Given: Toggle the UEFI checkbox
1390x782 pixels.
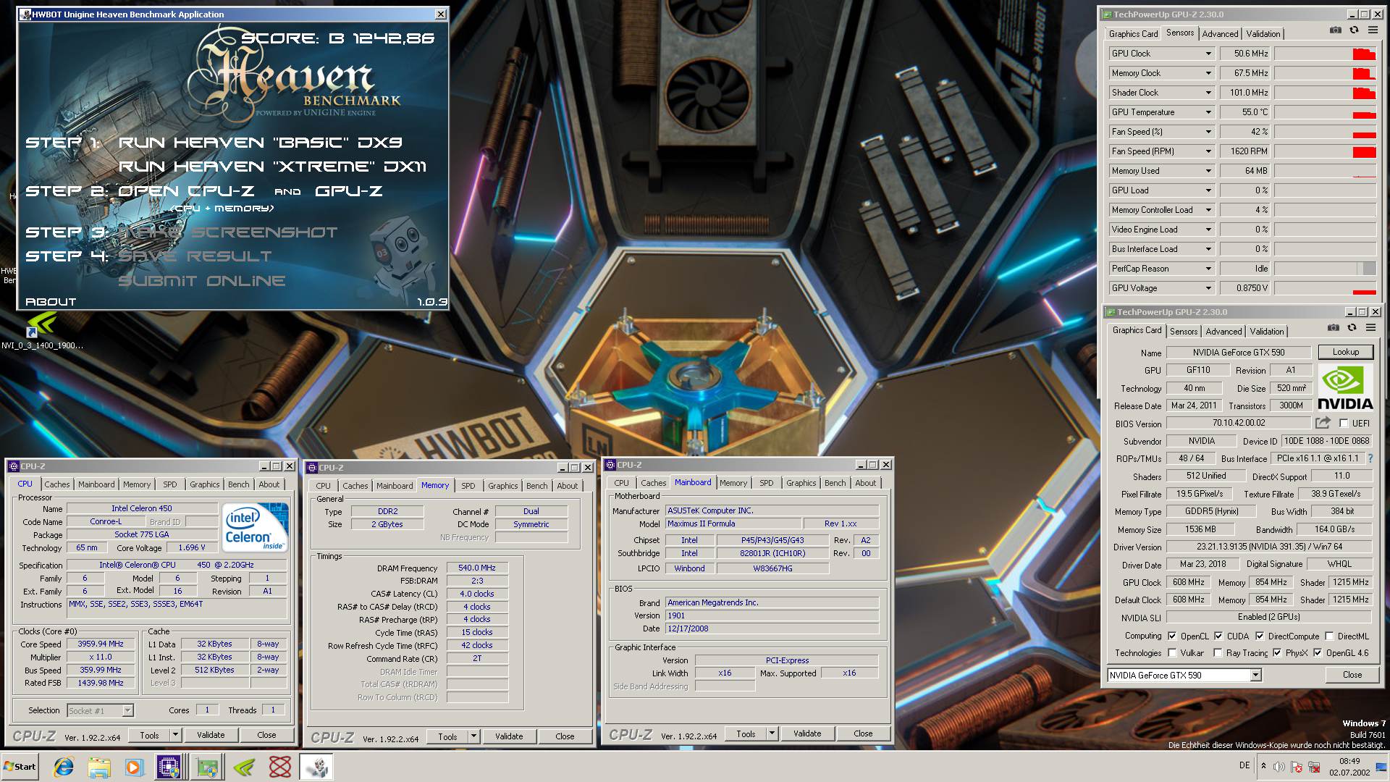Looking at the screenshot, I should click(1344, 423).
